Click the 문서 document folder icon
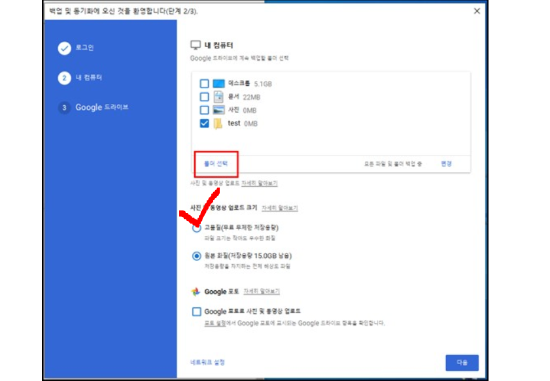This screenshot has width=550, height=381. coord(218,97)
